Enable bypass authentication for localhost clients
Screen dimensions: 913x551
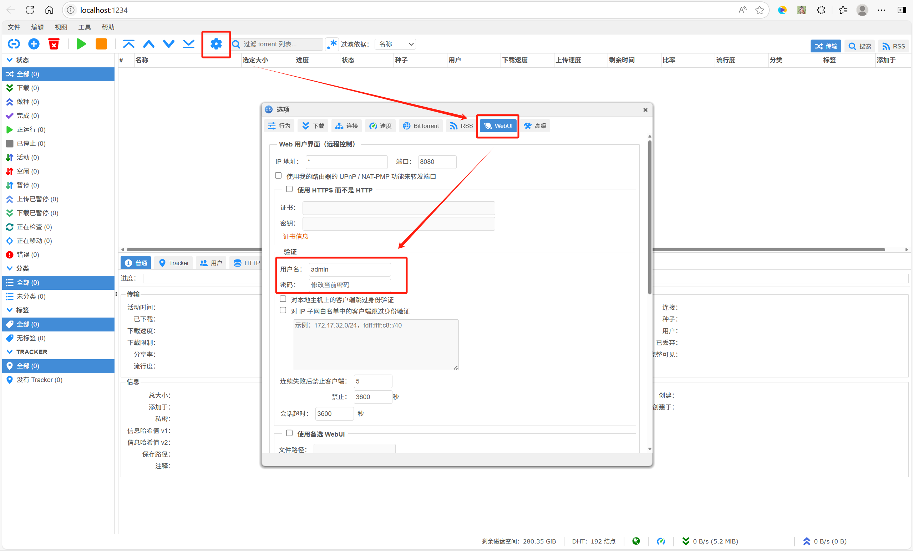tap(283, 299)
